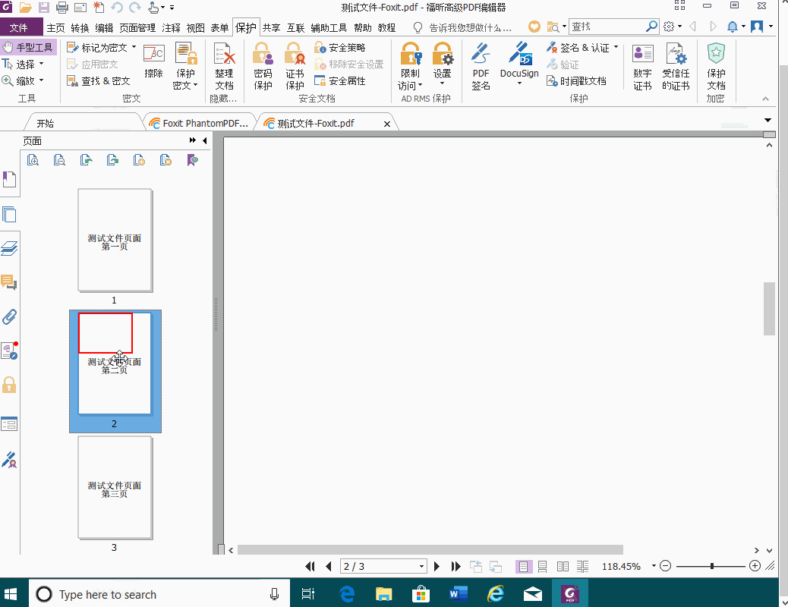Reduce page thumbnails icon in pages panel

(59, 160)
